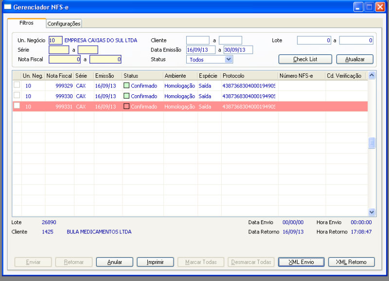Click the Atualizar button
Image resolution: width=389 pixels, height=281 pixels.
(x=355, y=59)
